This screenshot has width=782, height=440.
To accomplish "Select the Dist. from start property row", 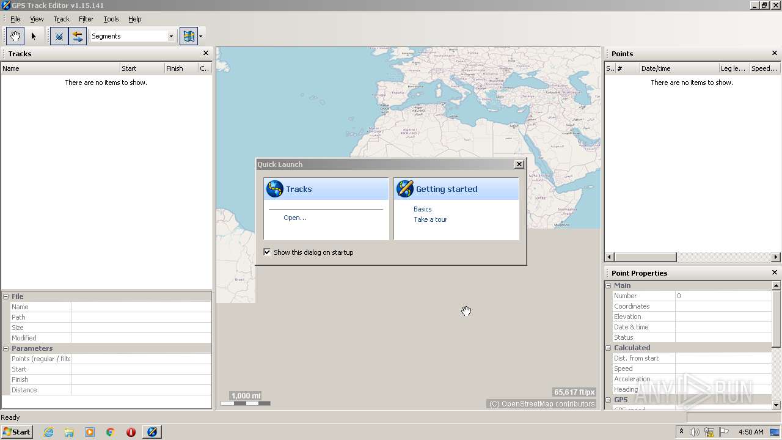I will click(692, 358).
